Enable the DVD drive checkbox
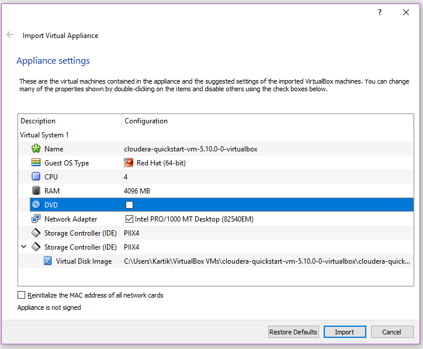This screenshot has height=349, width=423. pos(129,205)
